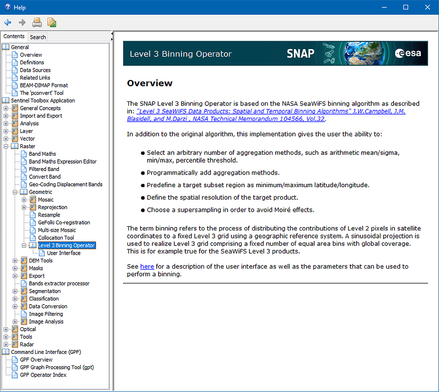Open the Convert Band topic
Screen dimensions: 439x392
click(45, 177)
